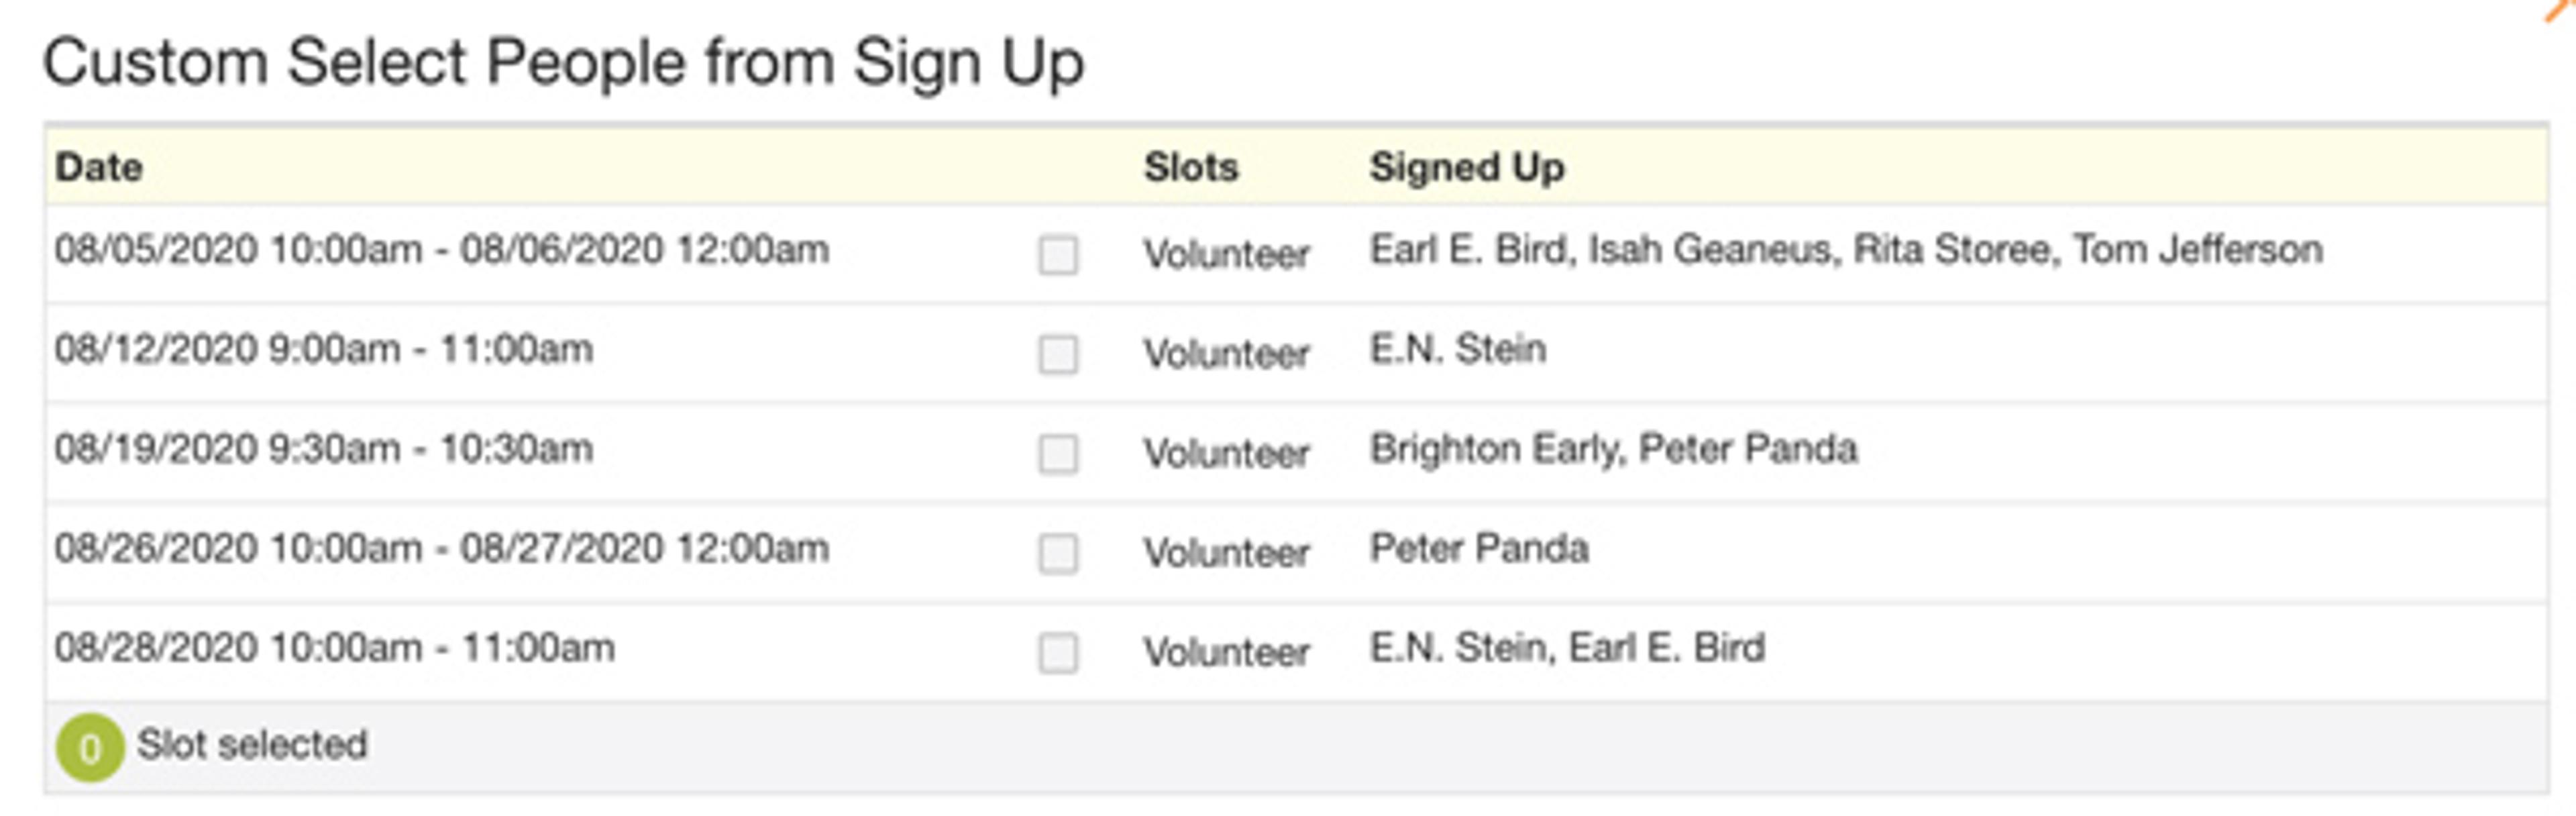
Task: Click the Brighton Early, Peter Panda names
Action: [x=1613, y=449]
